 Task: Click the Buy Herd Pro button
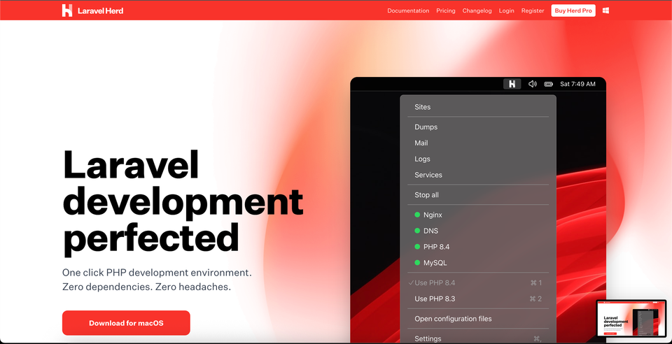click(573, 10)
